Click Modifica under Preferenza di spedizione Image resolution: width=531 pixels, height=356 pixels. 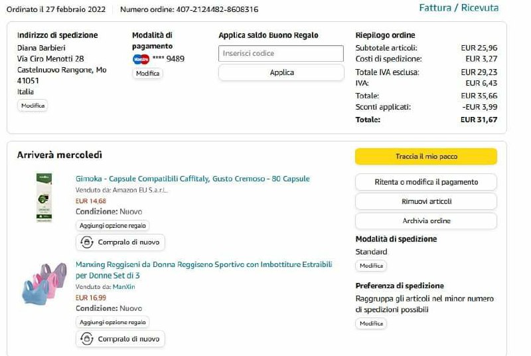point(371,323)
